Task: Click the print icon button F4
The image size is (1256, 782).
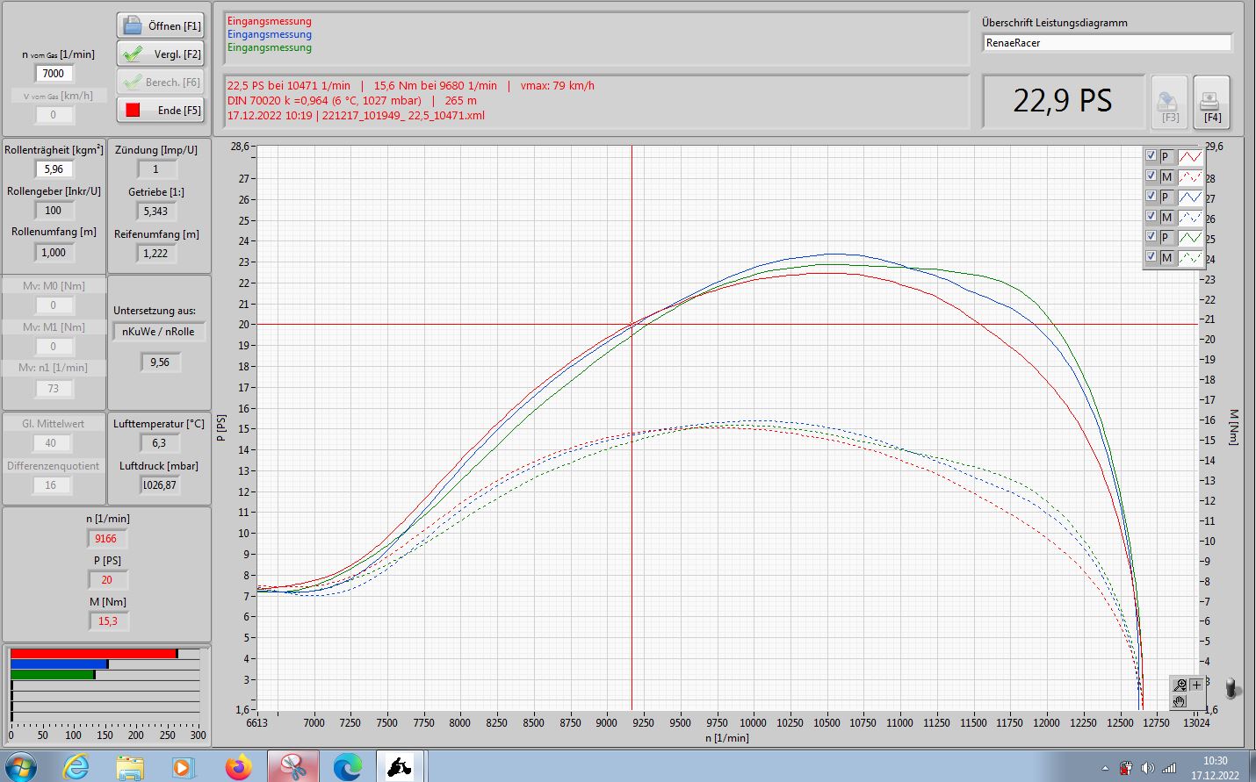Action: (1211, 103)
